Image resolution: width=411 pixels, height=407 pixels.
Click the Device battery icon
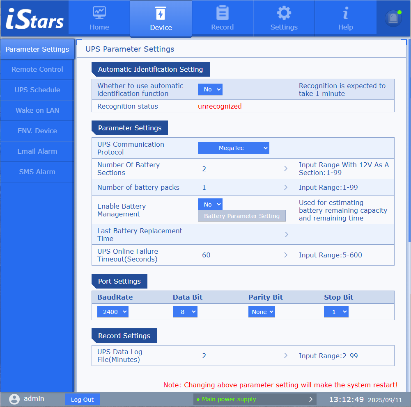click(161, 14)
